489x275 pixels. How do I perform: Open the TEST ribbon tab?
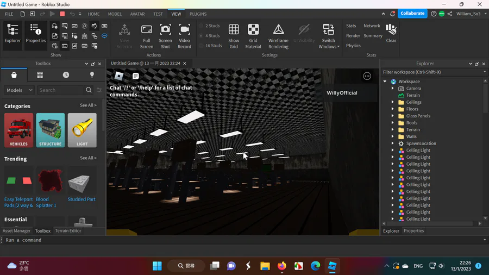coord(158,14)
